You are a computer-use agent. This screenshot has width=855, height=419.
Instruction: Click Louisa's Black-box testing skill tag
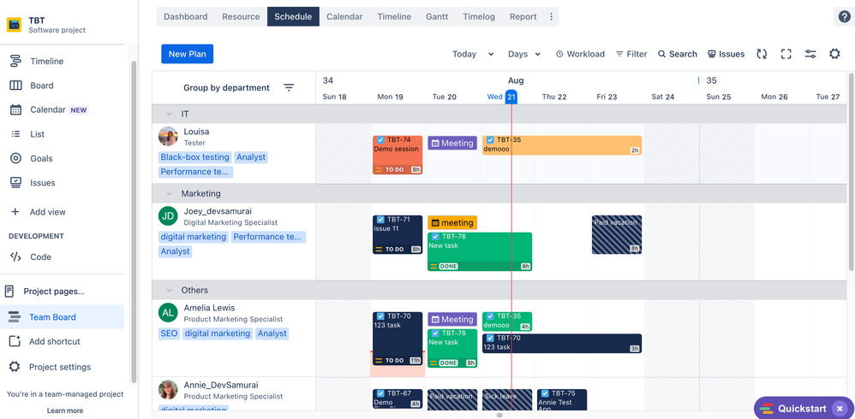click(x=194, y=157)
